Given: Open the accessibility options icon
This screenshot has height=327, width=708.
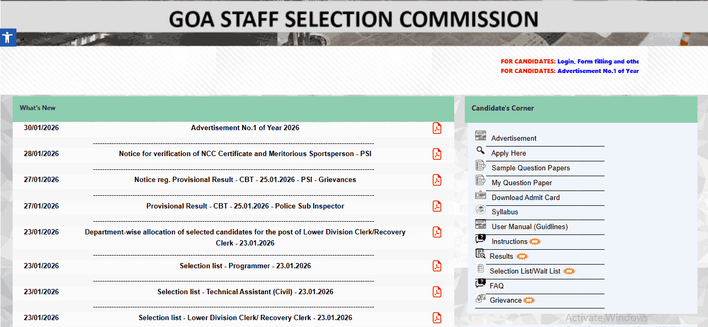Looking at the screenshot, I should click(7, 38).
